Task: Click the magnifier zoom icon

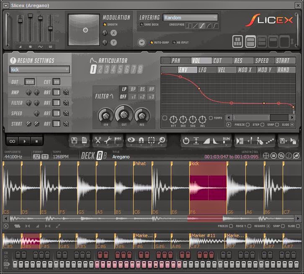Action: pos(161,140)
